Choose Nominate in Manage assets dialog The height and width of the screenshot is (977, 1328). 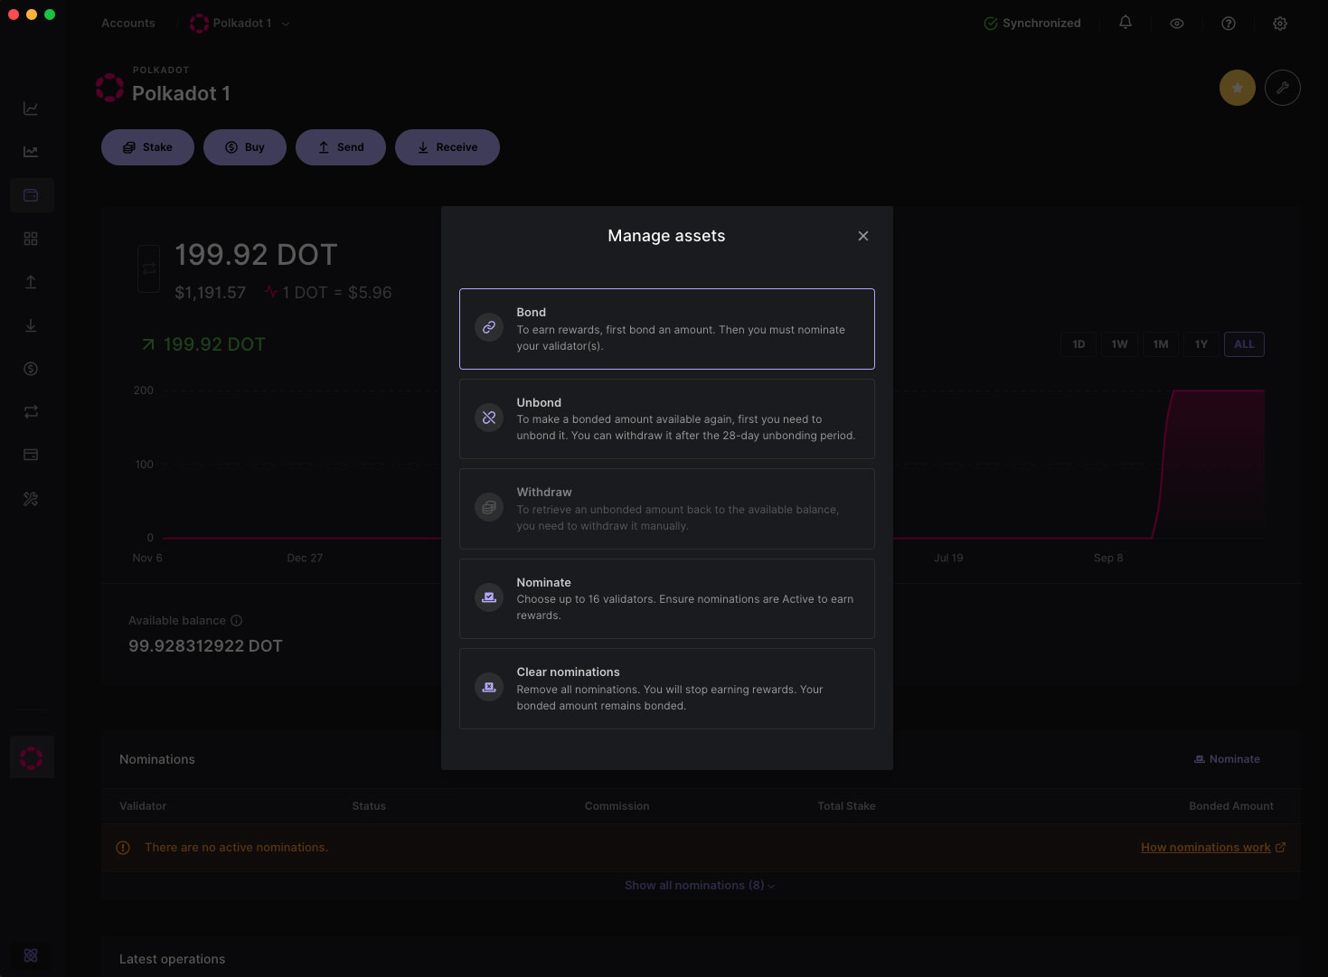click(x=667, y=598)
